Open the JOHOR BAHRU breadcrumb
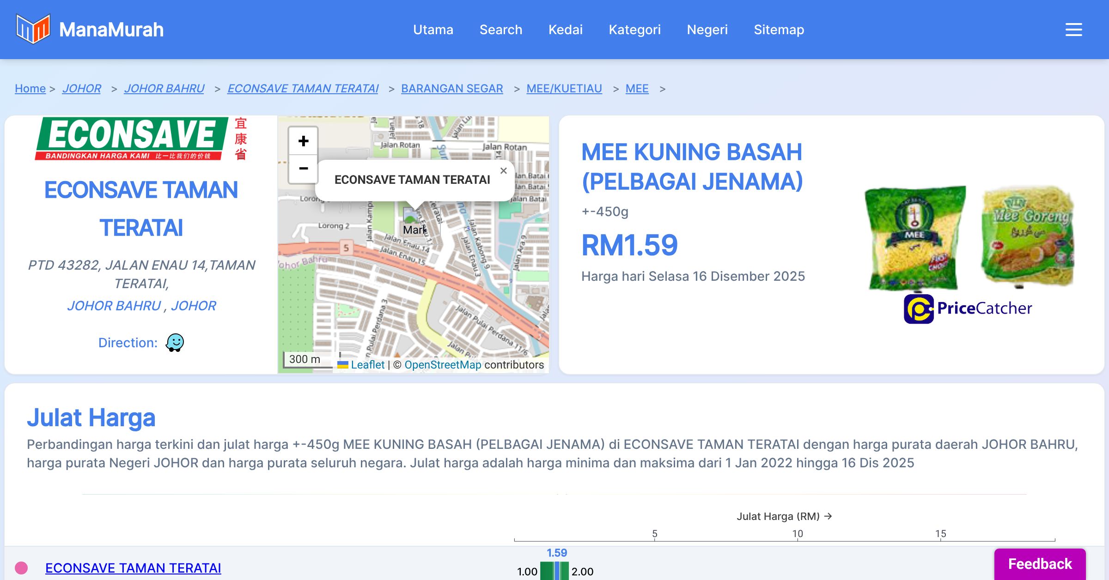This screenshot has width=1109, height=580. (164, 88)
